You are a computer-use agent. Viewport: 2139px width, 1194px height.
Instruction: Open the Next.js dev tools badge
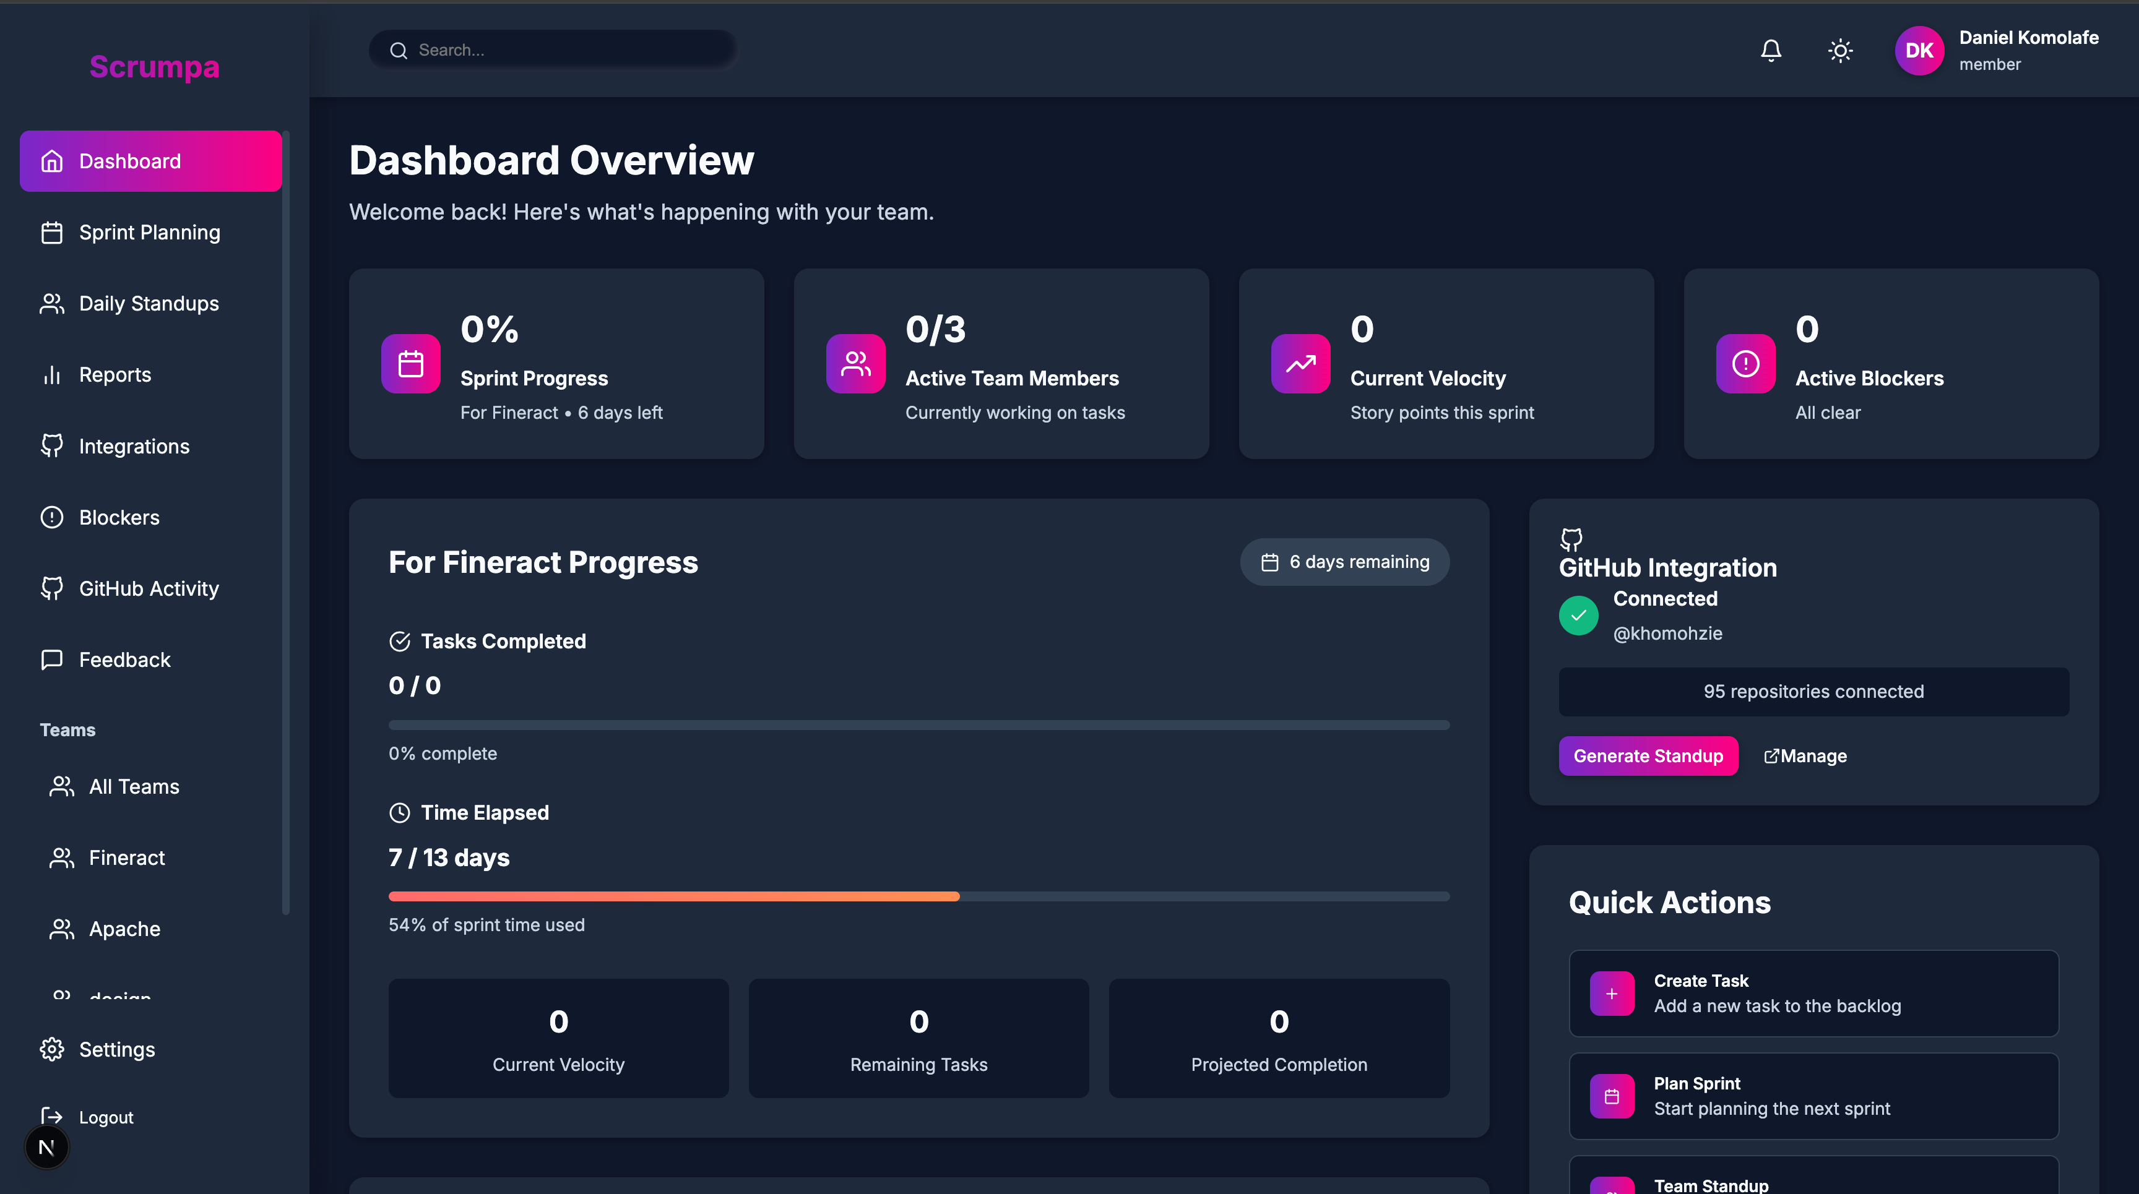click(x=46, y=1148)
